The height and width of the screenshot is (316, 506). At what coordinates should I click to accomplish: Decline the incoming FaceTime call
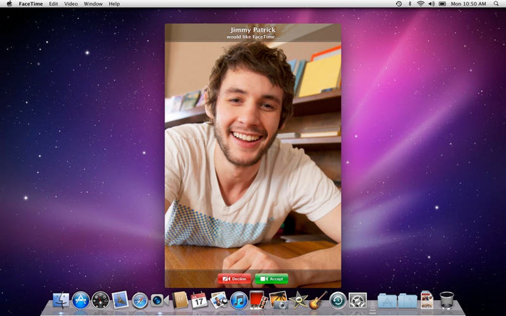tap(234, 279)
